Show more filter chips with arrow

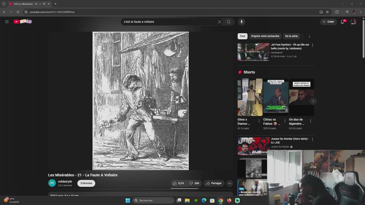309,36
